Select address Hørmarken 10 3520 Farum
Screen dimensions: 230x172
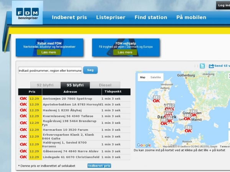66,130
